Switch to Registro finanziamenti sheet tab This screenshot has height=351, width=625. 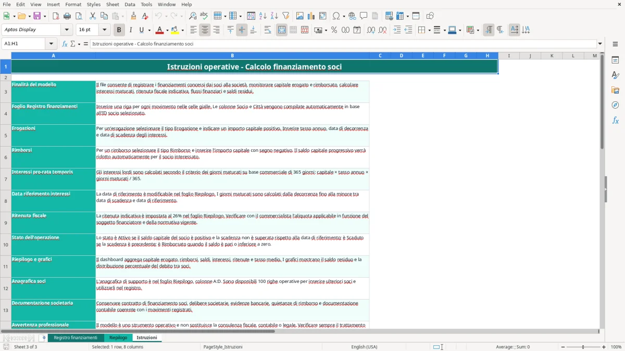tap(76, 337)
